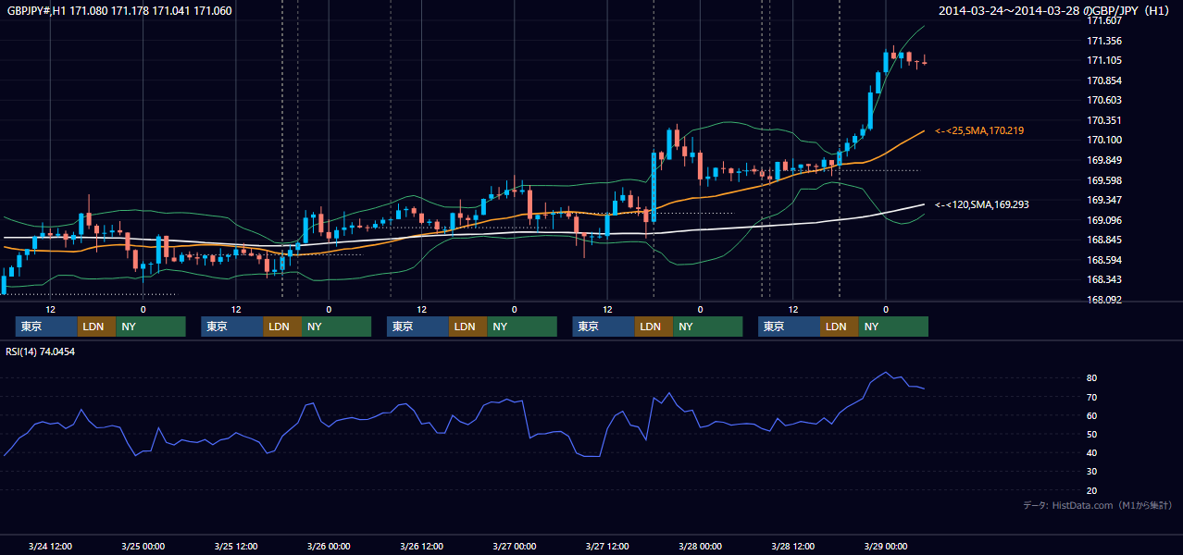The image size is (1183, 555).
Task: Click RSI scale value 80
Action: click(x=1092, y=378)
